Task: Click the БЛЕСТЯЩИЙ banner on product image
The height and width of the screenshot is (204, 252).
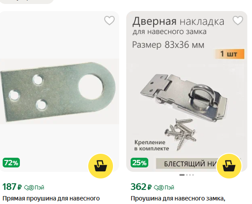Action: [186, 164]
